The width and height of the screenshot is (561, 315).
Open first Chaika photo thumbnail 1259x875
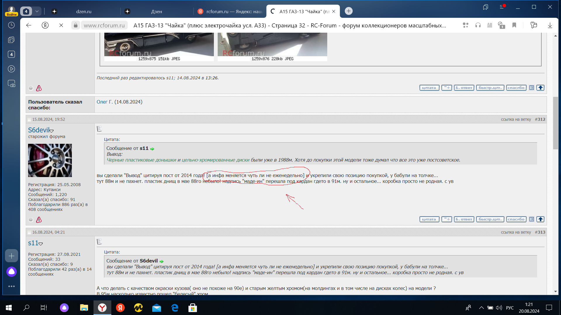pos(159,47)
